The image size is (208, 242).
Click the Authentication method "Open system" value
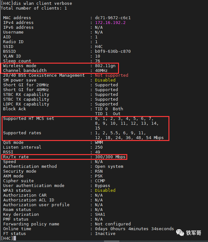pos(109,167)
